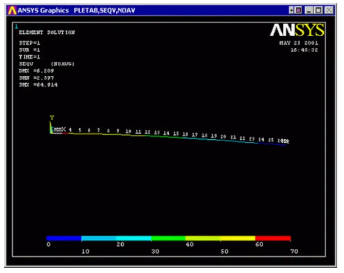Click node number 24 on the beam
The image size is (344, 273).
(261, 139)
